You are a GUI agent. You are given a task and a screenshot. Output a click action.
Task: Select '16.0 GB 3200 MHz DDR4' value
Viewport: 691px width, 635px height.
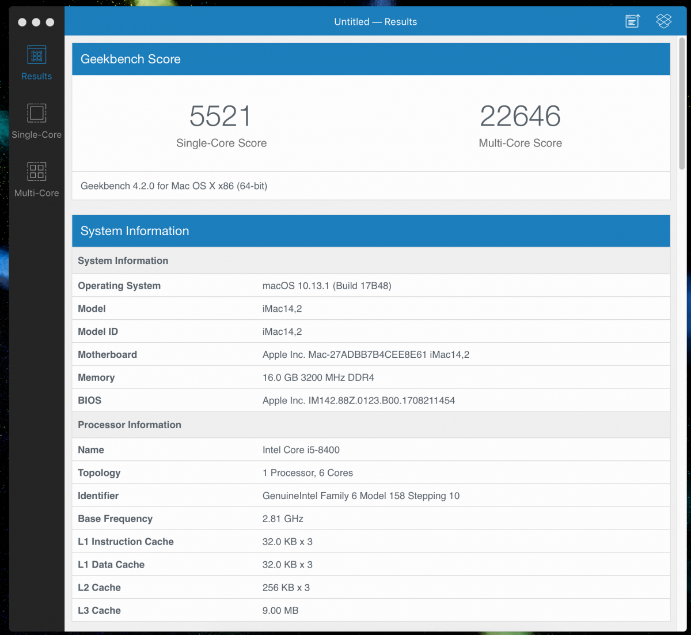[x=318, y=378]
